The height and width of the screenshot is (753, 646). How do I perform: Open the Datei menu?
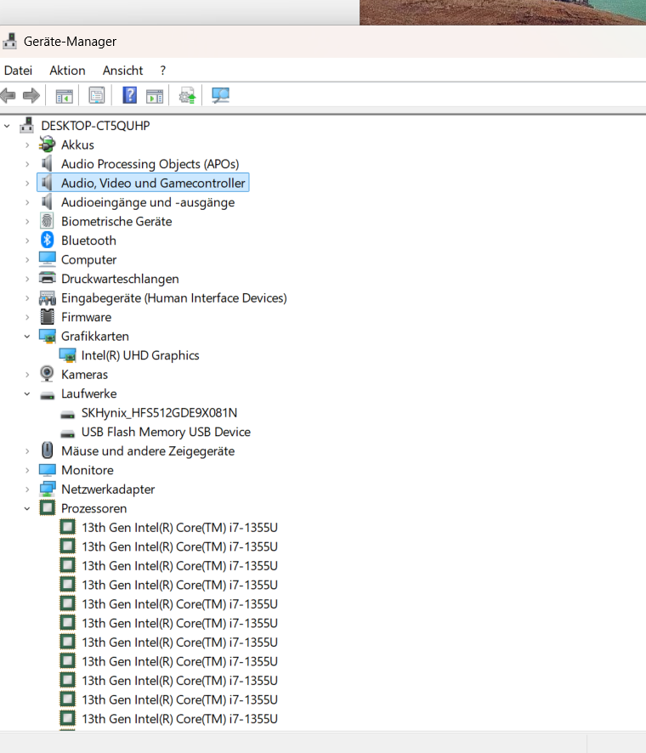18,71
